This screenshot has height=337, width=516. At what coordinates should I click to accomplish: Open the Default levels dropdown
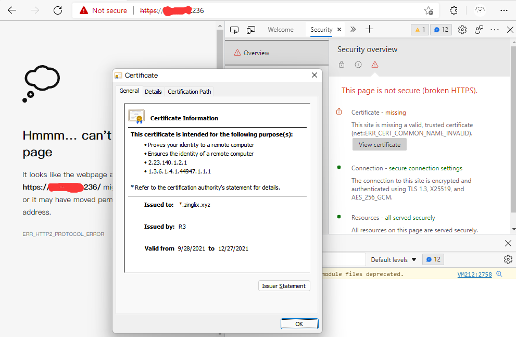click(394, 259)
